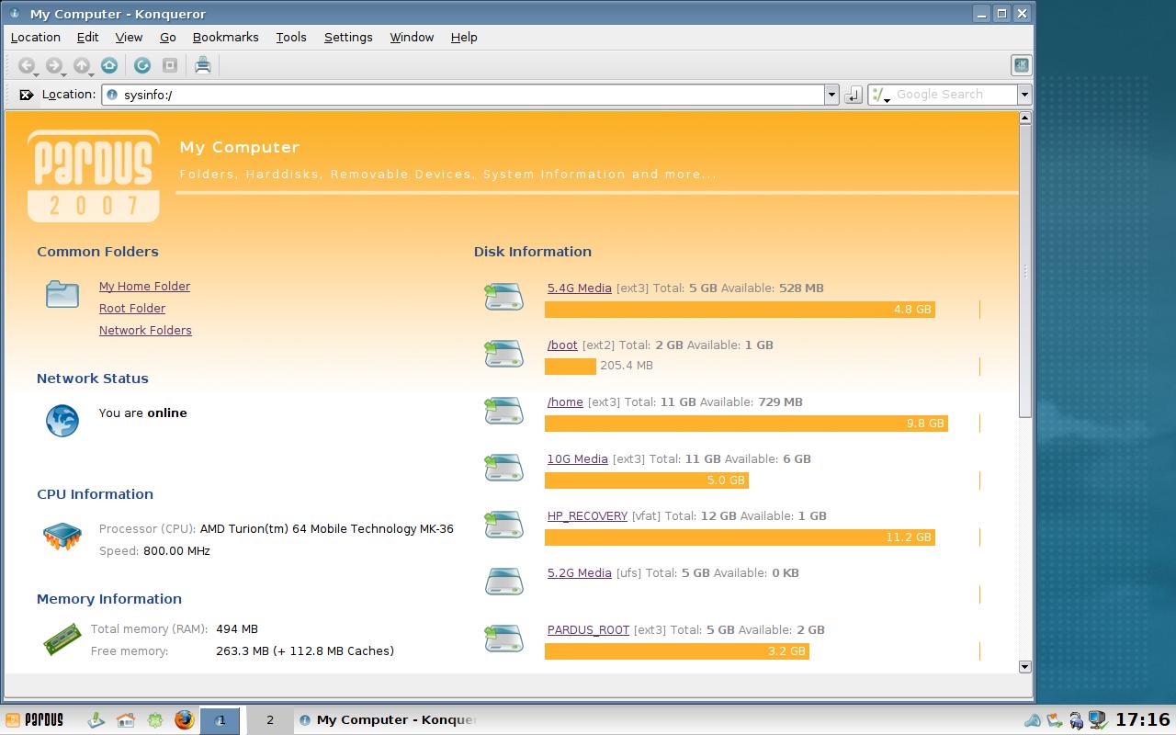Open the Go menu
Viewport: 1176px width, 735px height.
168,38
